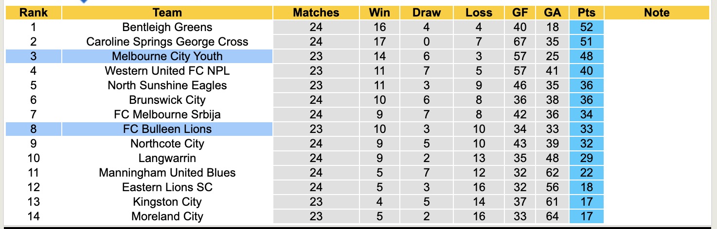Click the Team column header

pyautogui.click(x=167, y=13)
